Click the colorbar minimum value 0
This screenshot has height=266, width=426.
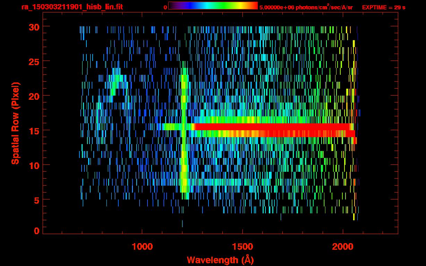(x=165, y=7)
